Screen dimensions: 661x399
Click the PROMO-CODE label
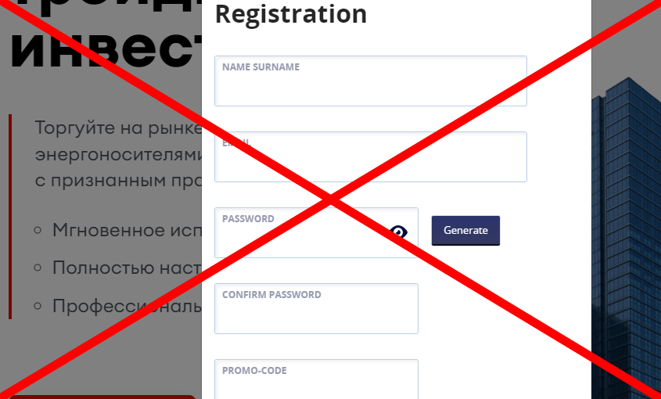tap(254, 371)
